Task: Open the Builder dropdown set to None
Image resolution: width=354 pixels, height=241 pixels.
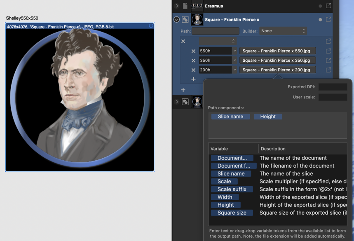Action: pos(283,31)
